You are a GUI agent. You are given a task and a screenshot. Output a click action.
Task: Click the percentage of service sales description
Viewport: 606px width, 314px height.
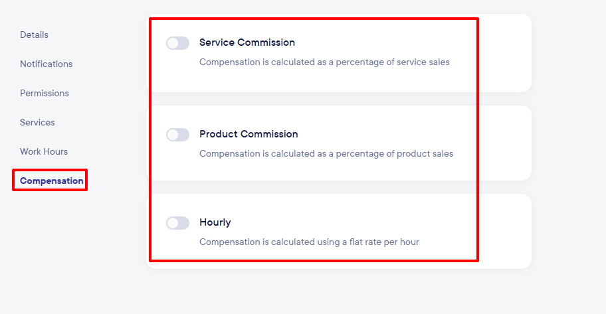pos(324,62)
